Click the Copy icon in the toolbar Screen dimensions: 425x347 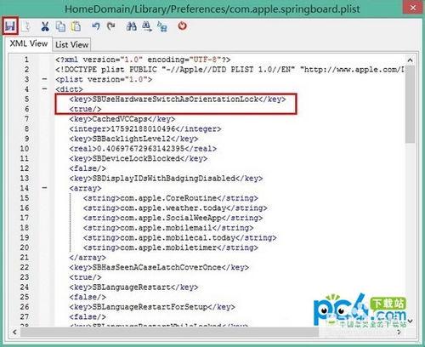(60, 26)
